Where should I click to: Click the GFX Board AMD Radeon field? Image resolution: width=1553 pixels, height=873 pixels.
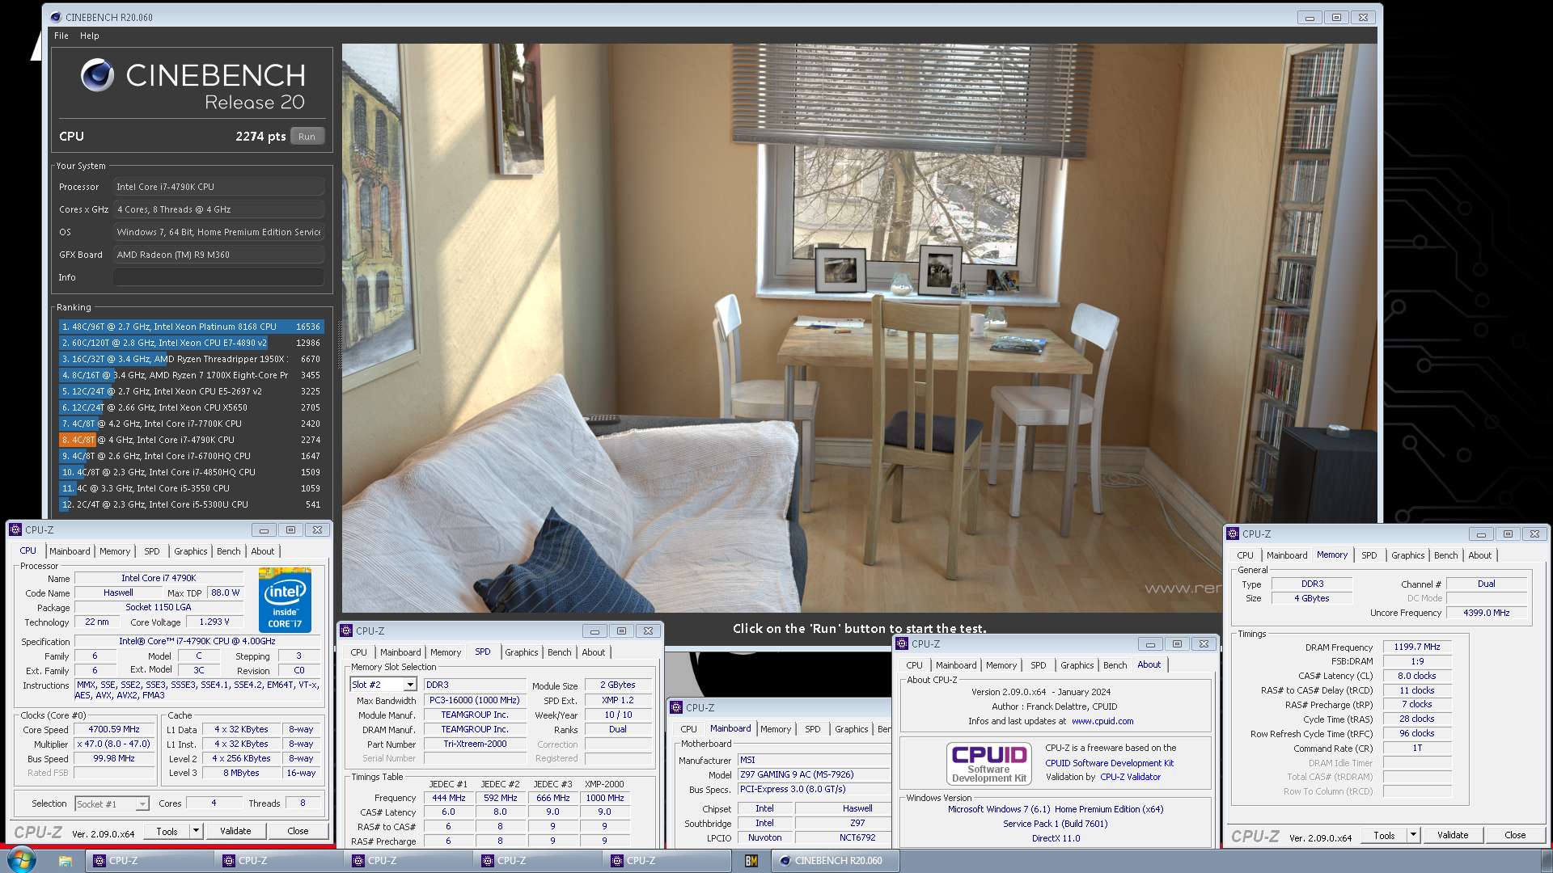pyautogui.click(x=218, y=255)
